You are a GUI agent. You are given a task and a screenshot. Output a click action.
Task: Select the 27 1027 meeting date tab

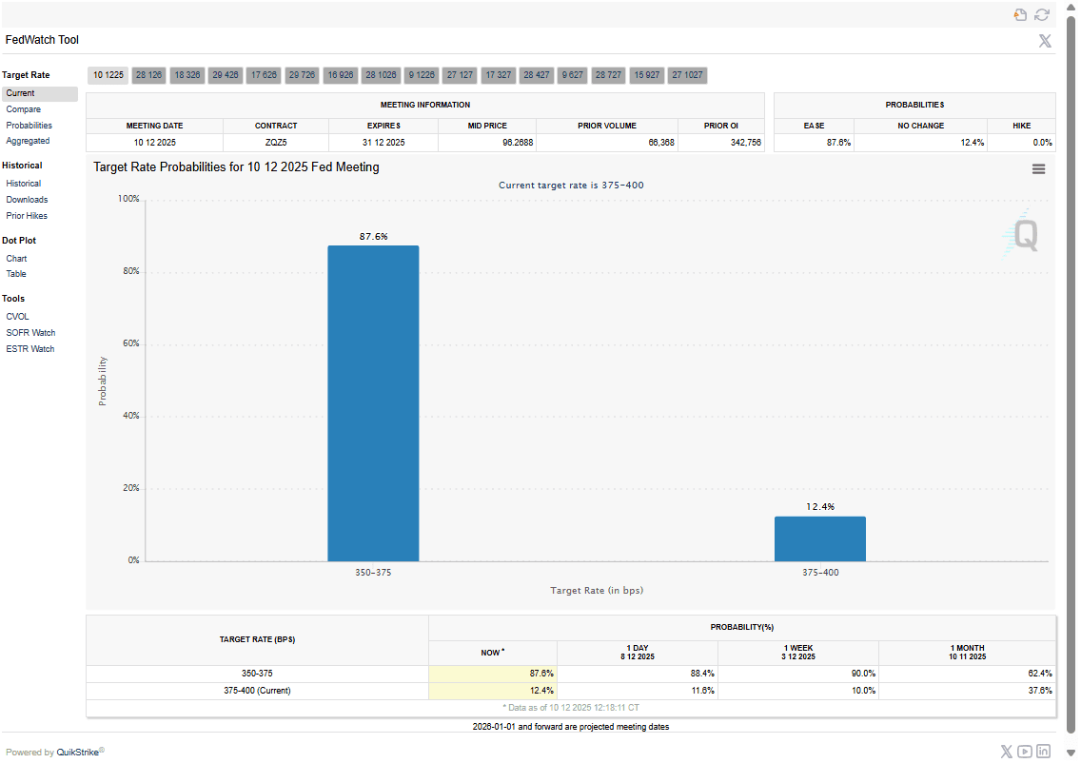pos(687,75)
